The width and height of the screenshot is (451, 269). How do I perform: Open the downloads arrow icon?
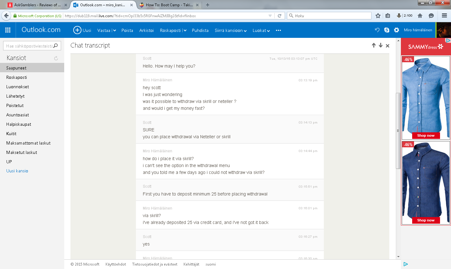pos(399,16)
